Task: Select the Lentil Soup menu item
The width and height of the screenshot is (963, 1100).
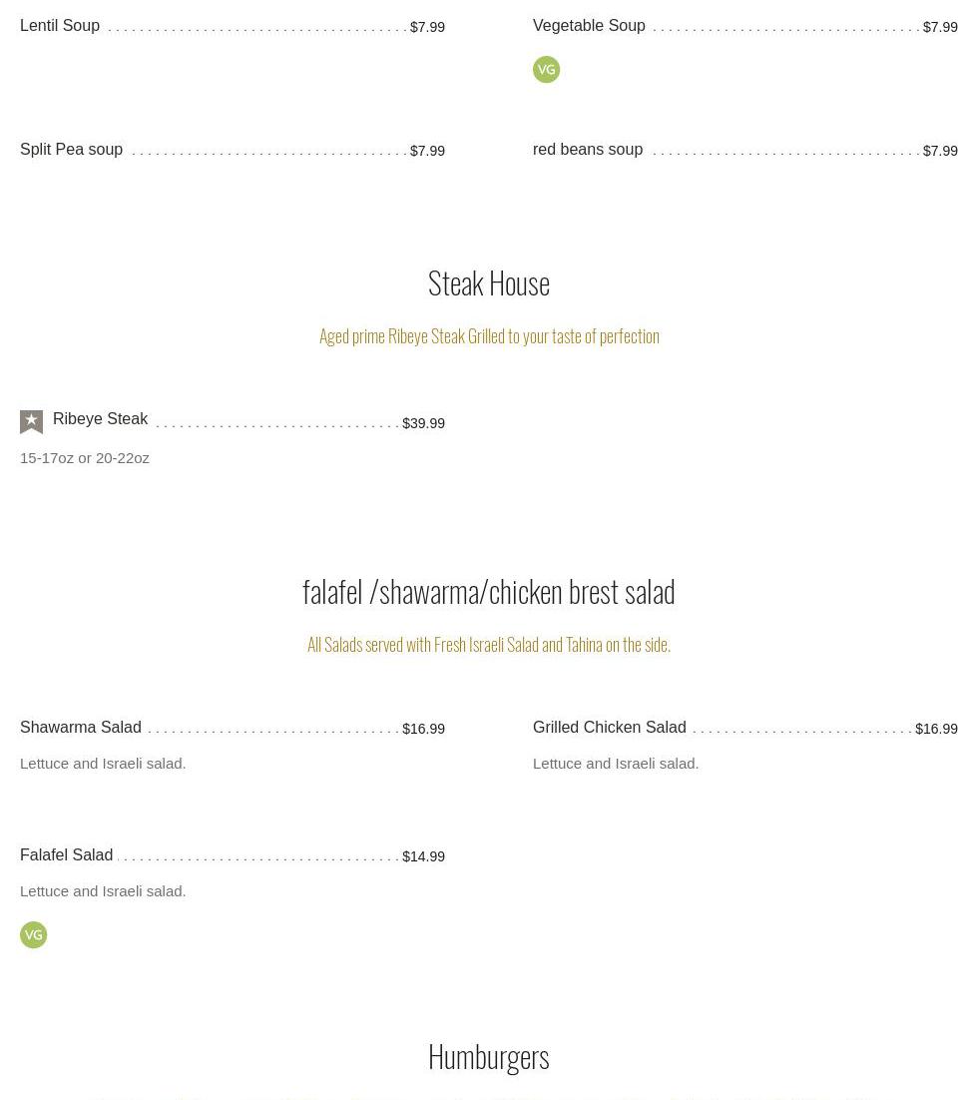Action: coord(60,26)
